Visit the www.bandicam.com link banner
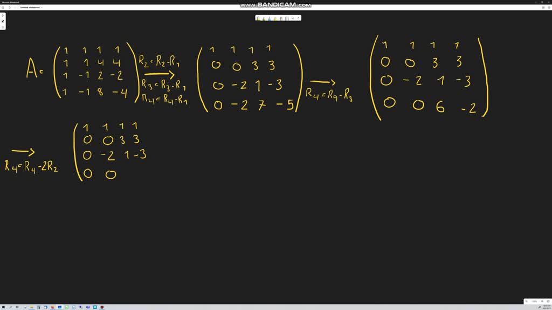This screenshot has width=552, height=310. [x=276, y=5]
